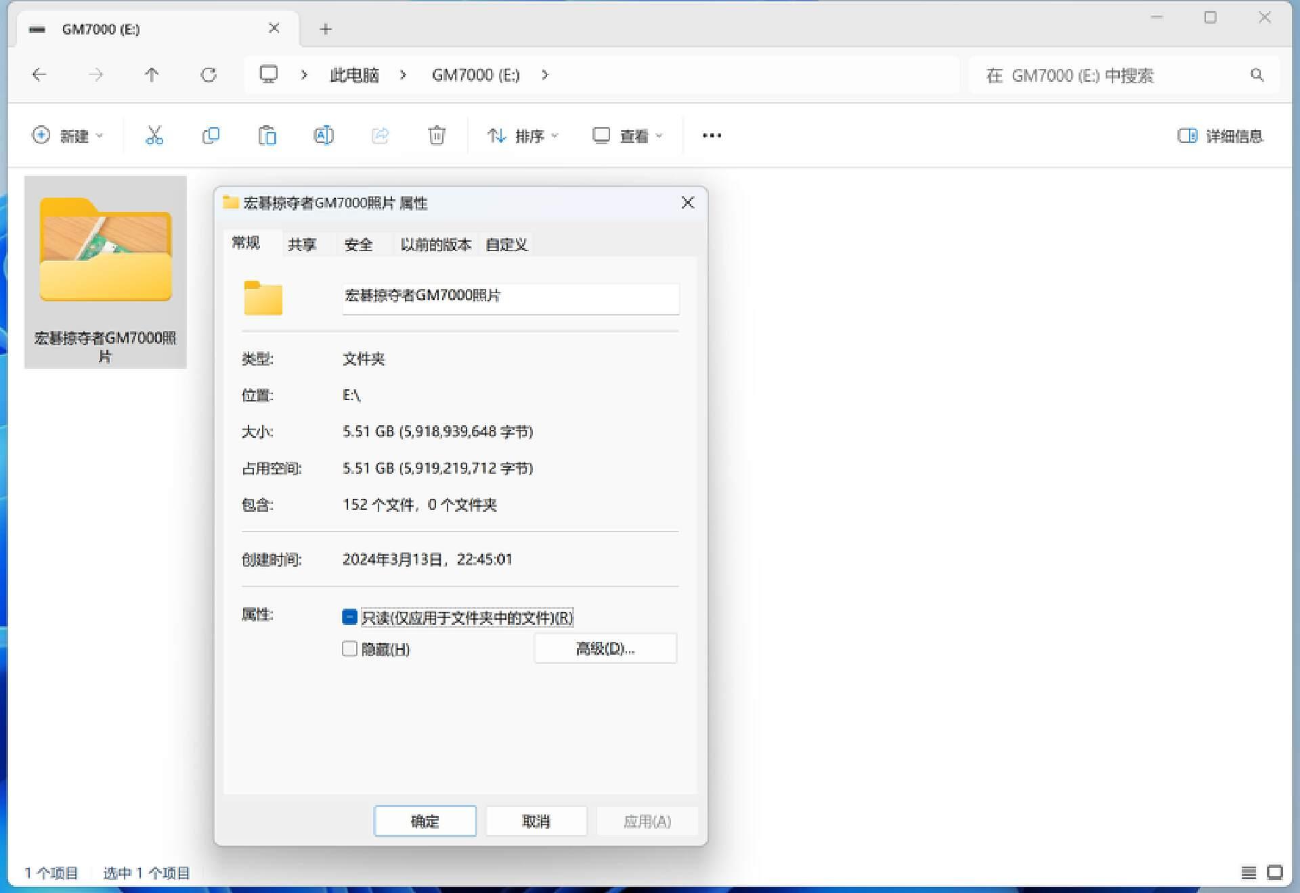Click the Refresh icon in navigation bar
The height and width of the screenshot is (893, 1300).
tap(209, 75)
